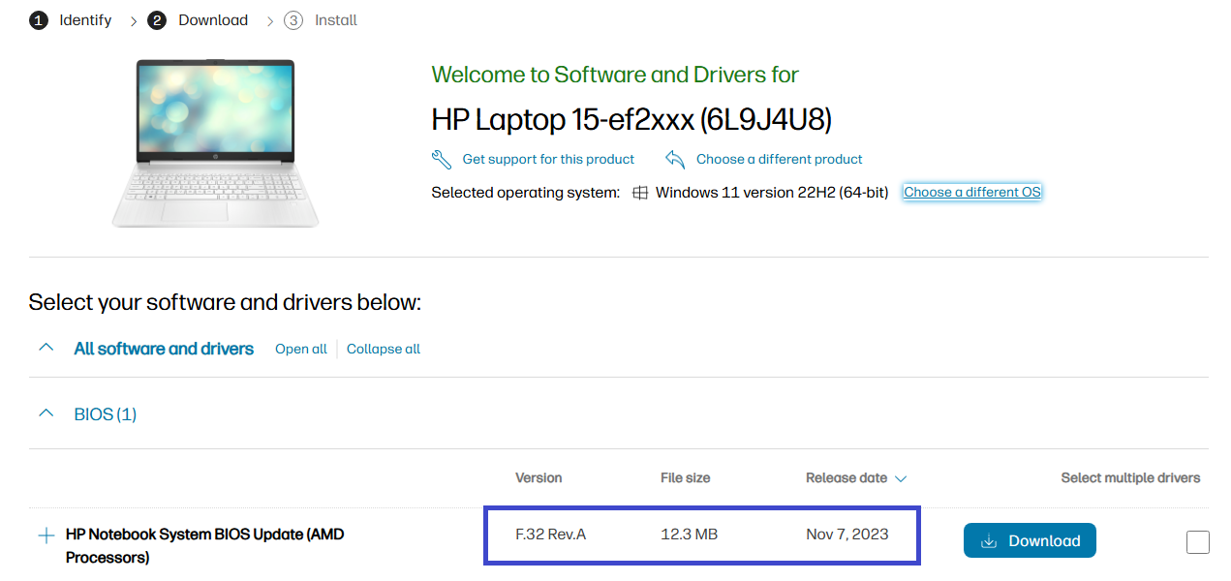
Task: Check the Select multiple drivers checkbox
Action: (x=1197, y=542)
